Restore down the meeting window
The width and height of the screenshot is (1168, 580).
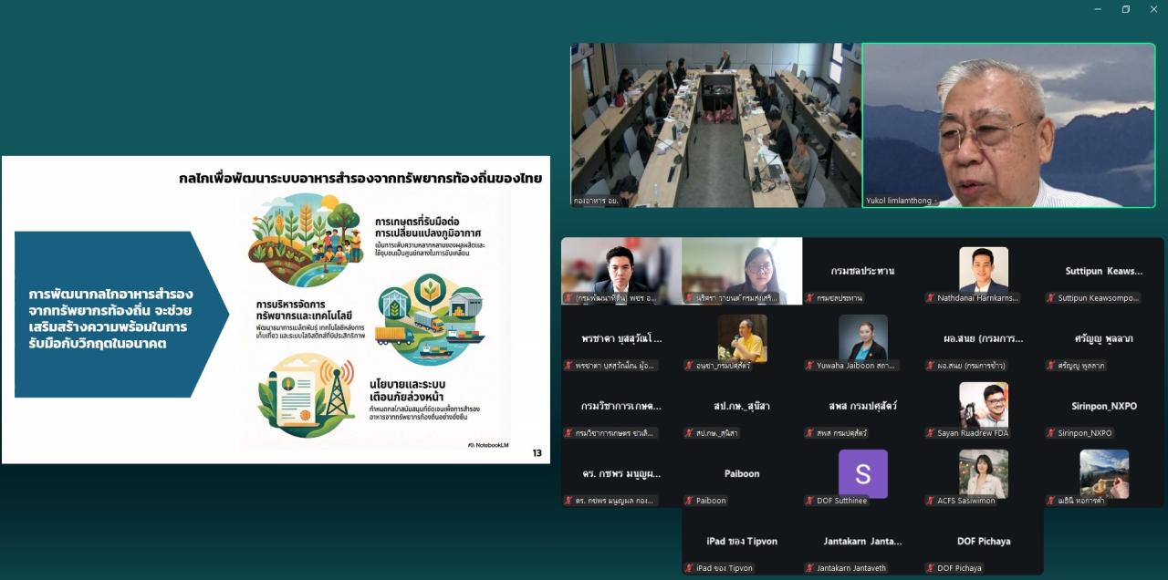[1125, 9]
